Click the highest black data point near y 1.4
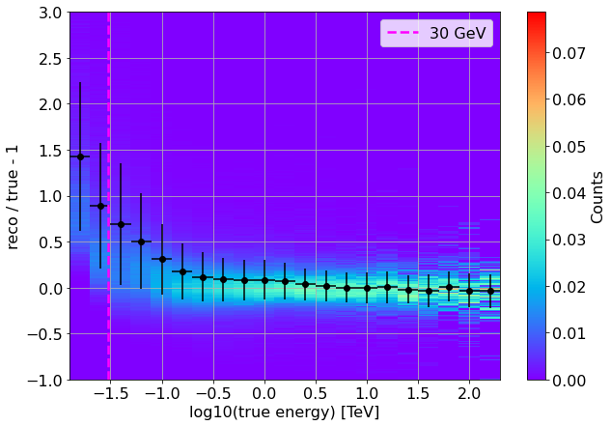611x426 pixels. pos(80,156)
